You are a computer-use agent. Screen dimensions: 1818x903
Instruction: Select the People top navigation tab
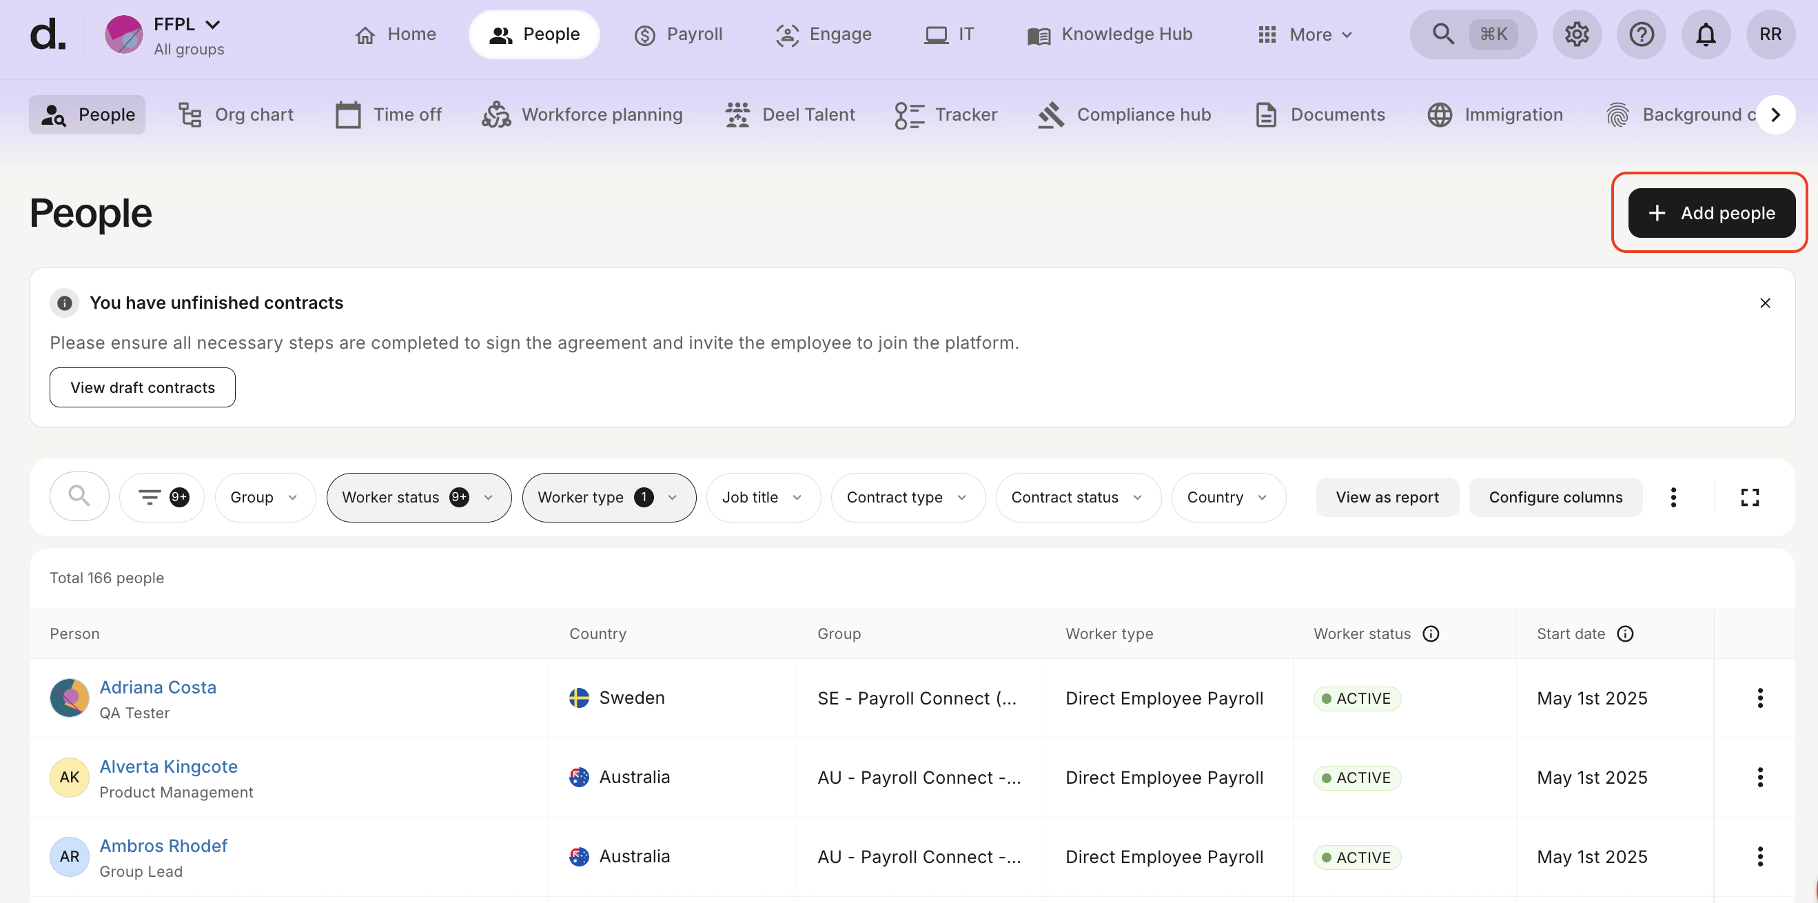534,34
